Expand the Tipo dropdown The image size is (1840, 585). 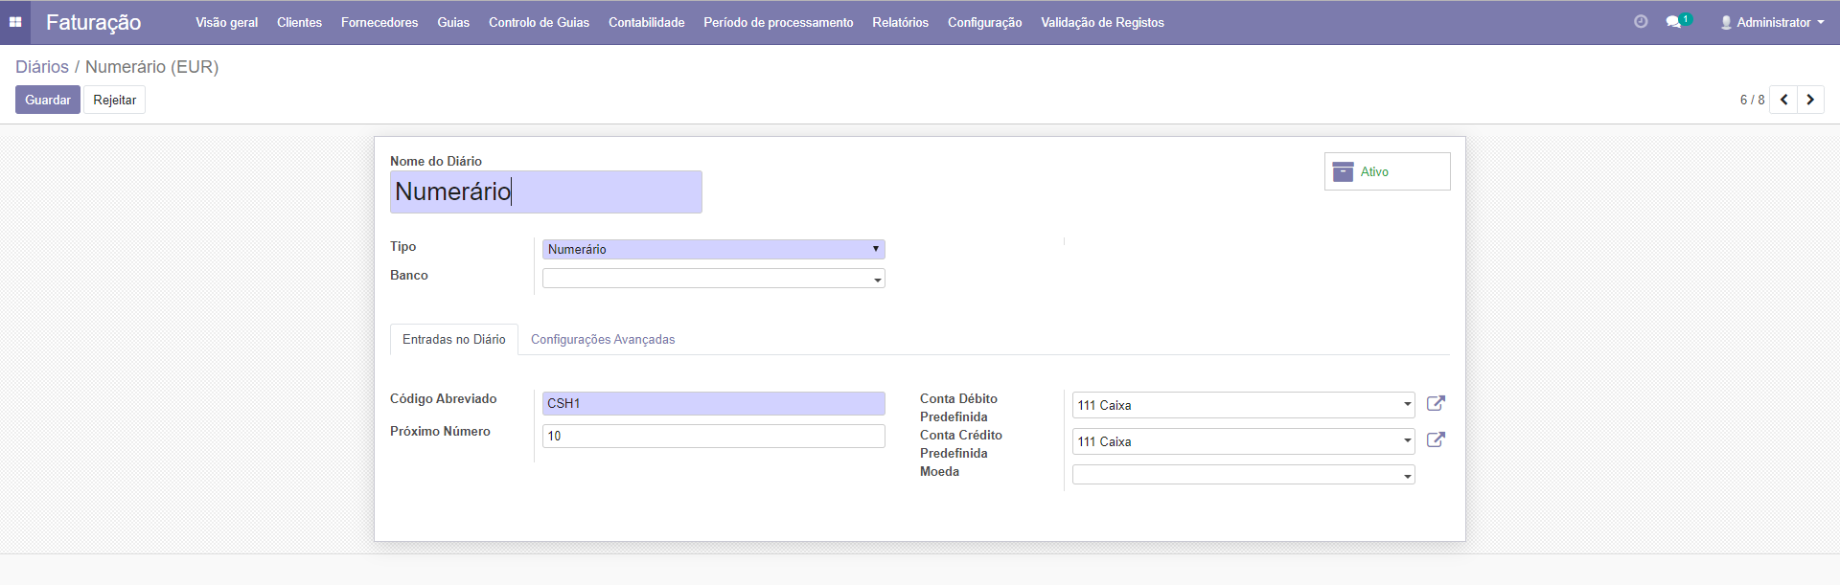713,249
